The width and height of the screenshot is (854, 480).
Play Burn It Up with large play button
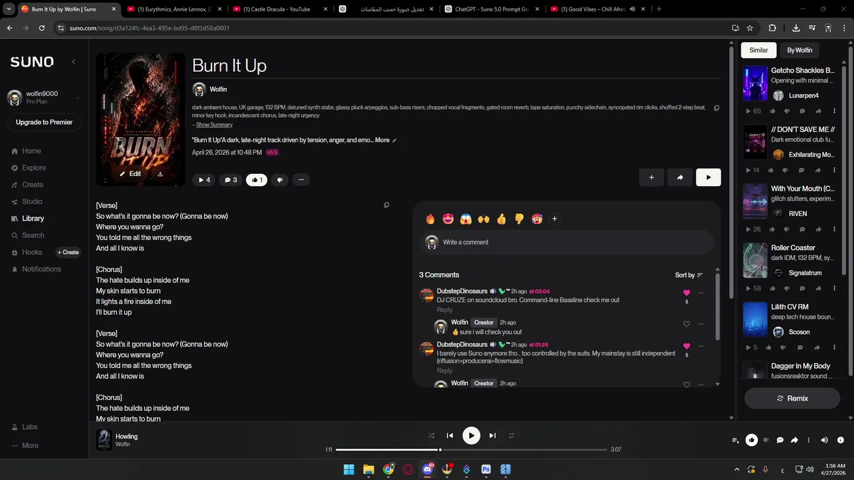(x=708, y=177)
